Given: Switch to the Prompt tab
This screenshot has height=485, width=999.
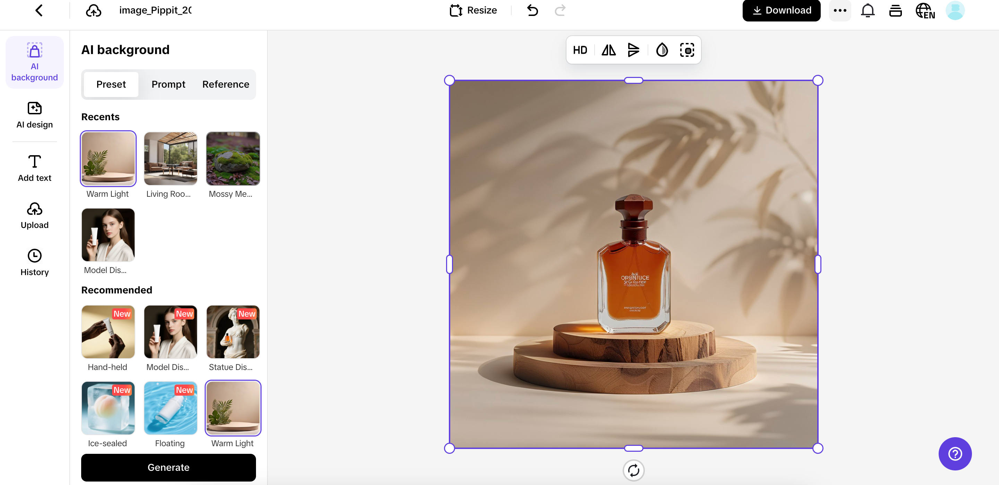Looking at the screenshot, I should 168,84.
